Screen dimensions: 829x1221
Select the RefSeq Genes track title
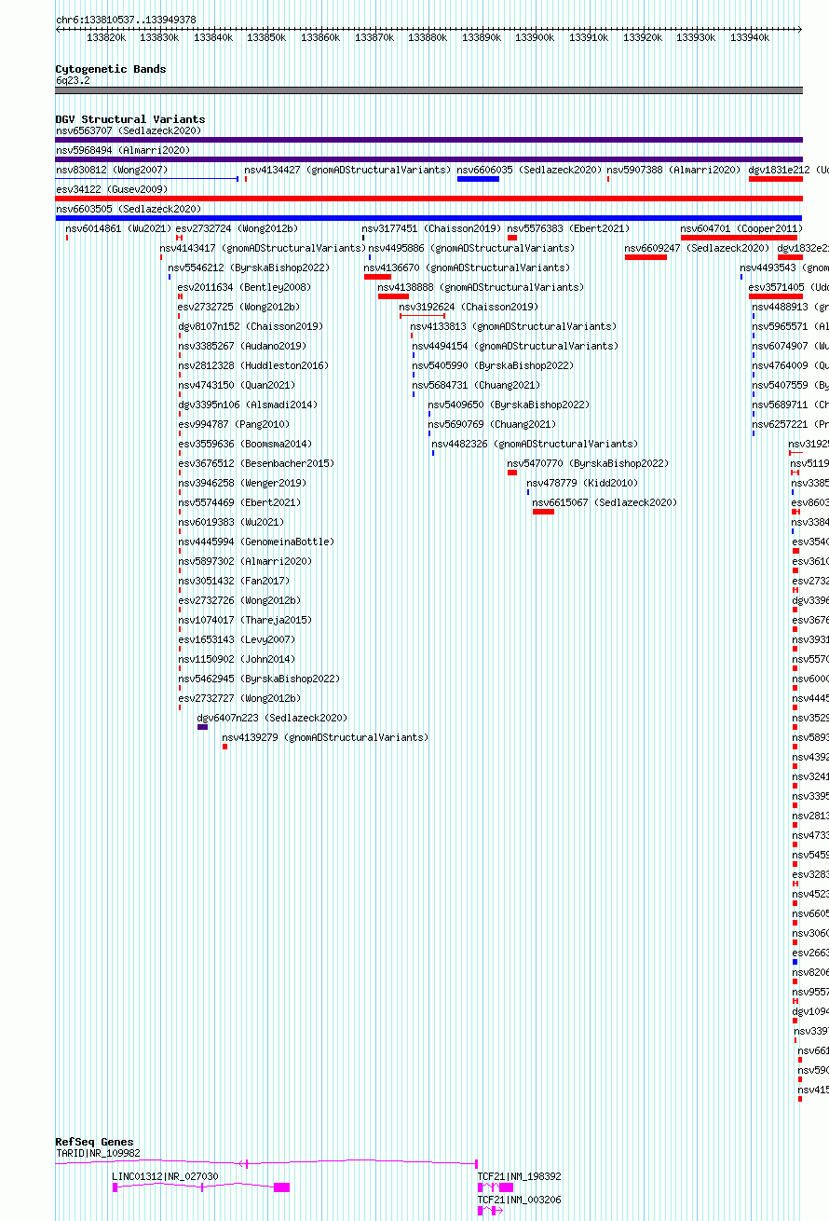(x=94, y=1142)
